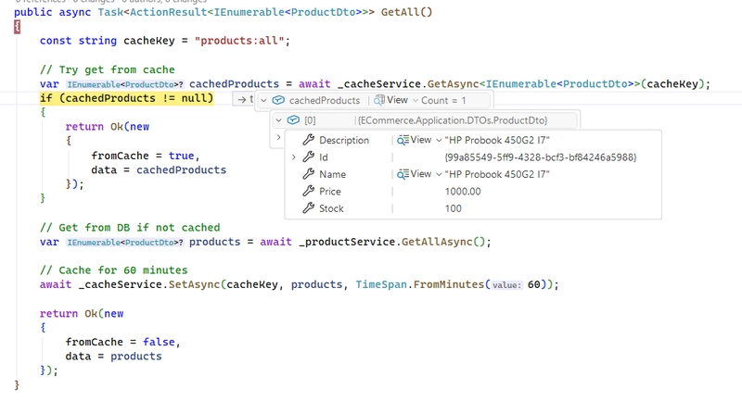Collapse the [0] item chevron
This screenshot has height=401, width=742.
(279, 120)
